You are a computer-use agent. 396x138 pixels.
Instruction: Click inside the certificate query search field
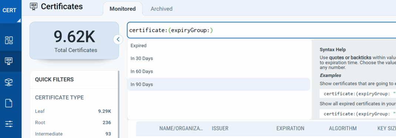click(x=261, y=30)
